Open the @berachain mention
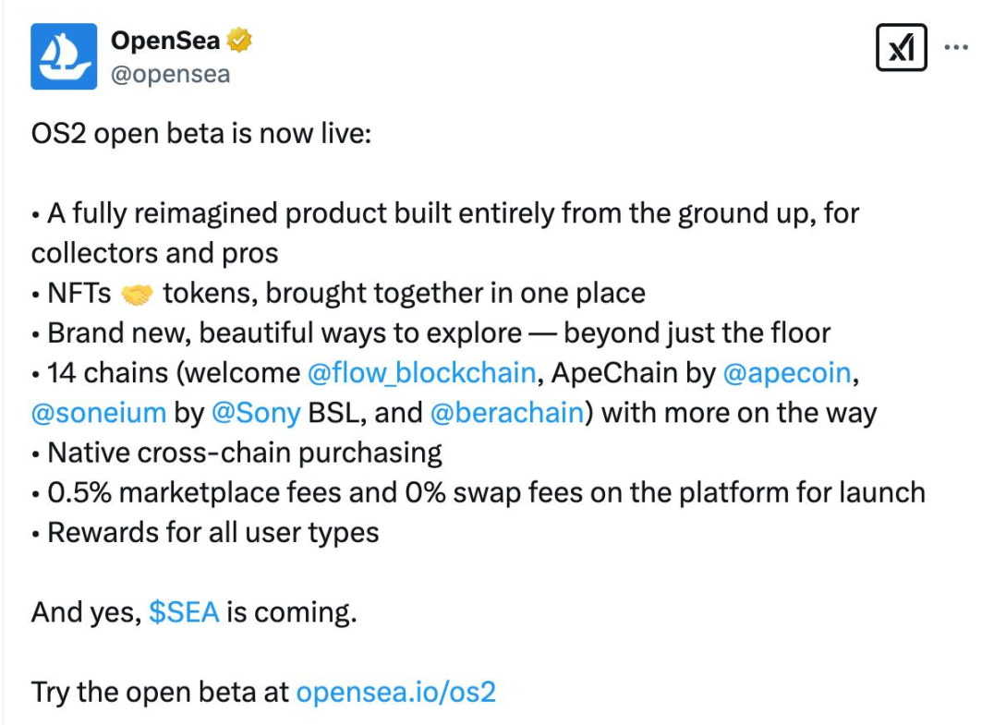This screenshot has width=994, height=725. [x=506, y=413]
